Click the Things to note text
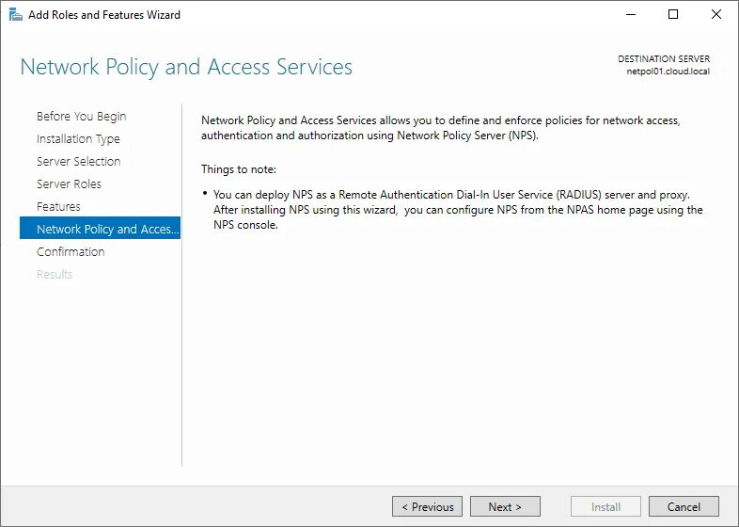 coord(239,169)
